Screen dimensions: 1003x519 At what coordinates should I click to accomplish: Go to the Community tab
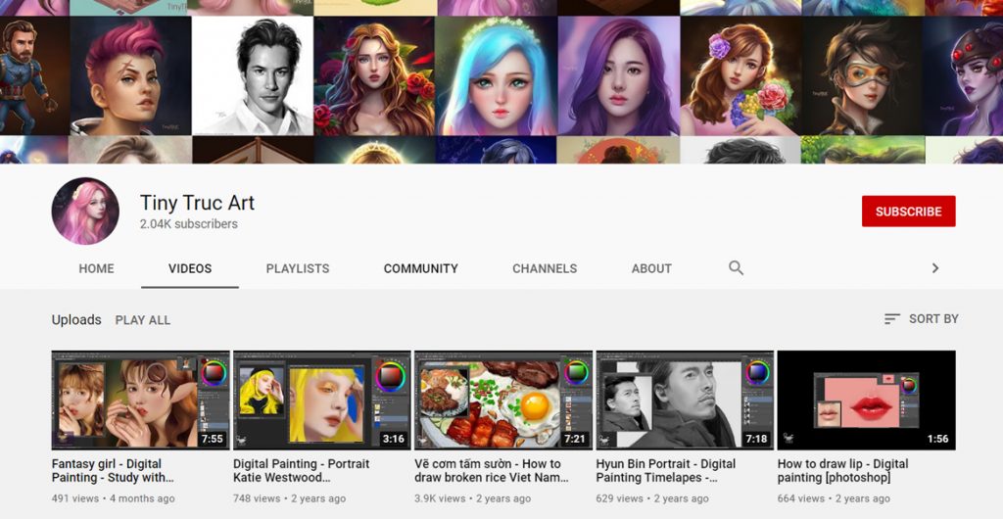click(420, 268)
